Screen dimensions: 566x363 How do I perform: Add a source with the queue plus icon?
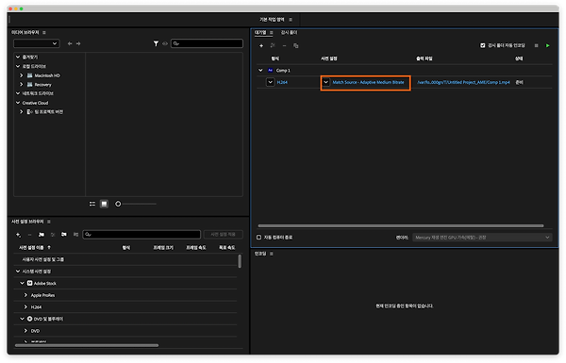(261, 46)
